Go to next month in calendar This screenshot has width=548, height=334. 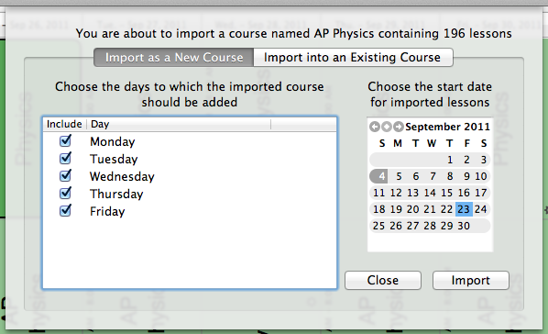pyautogui.click(x=398, y=127)
